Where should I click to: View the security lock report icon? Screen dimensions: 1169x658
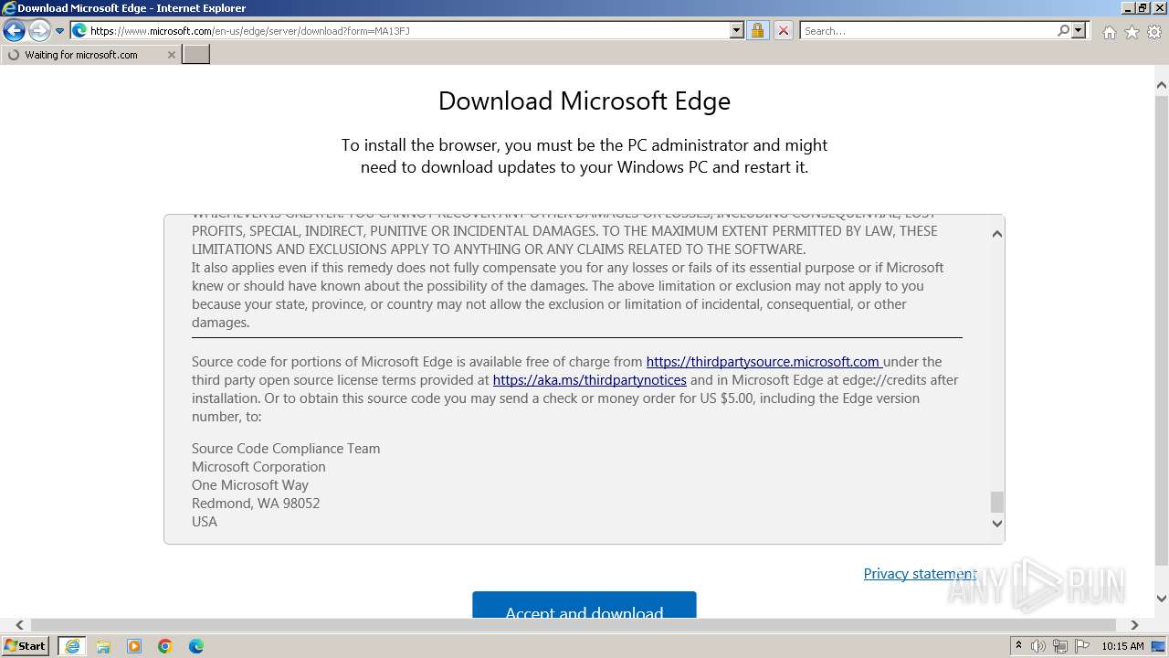757,30
